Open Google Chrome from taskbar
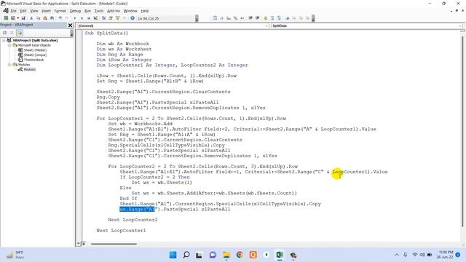Image resolution: width=466 pixels, height=262 pixels. [x=240, y=255]
